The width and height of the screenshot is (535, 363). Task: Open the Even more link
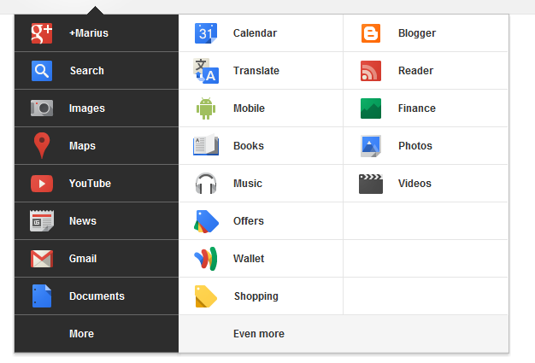(x=259, y=334)
